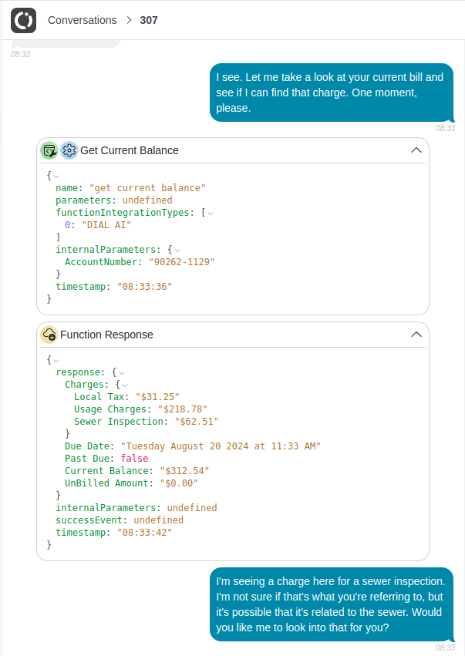Select AccountNumber value "90262-1129"
This screenshot has height=656, width=465.
(x=182, y=262)
